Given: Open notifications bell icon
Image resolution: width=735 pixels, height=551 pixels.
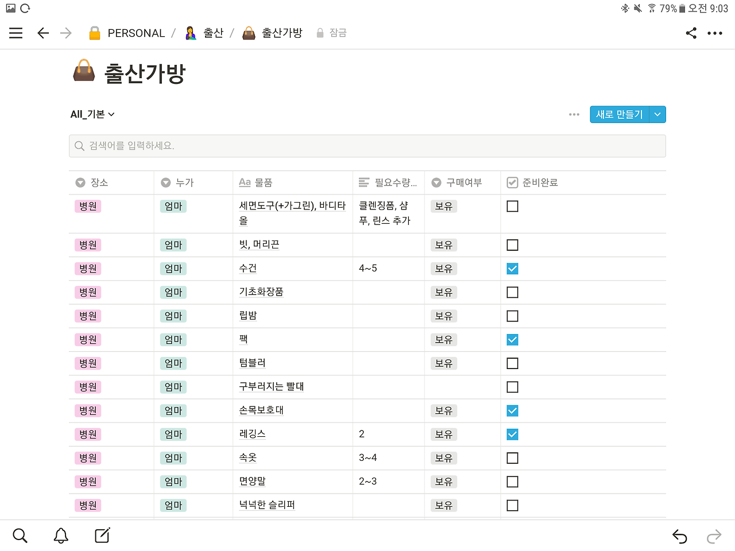Looking at the screenshot, I should (61, 536).
